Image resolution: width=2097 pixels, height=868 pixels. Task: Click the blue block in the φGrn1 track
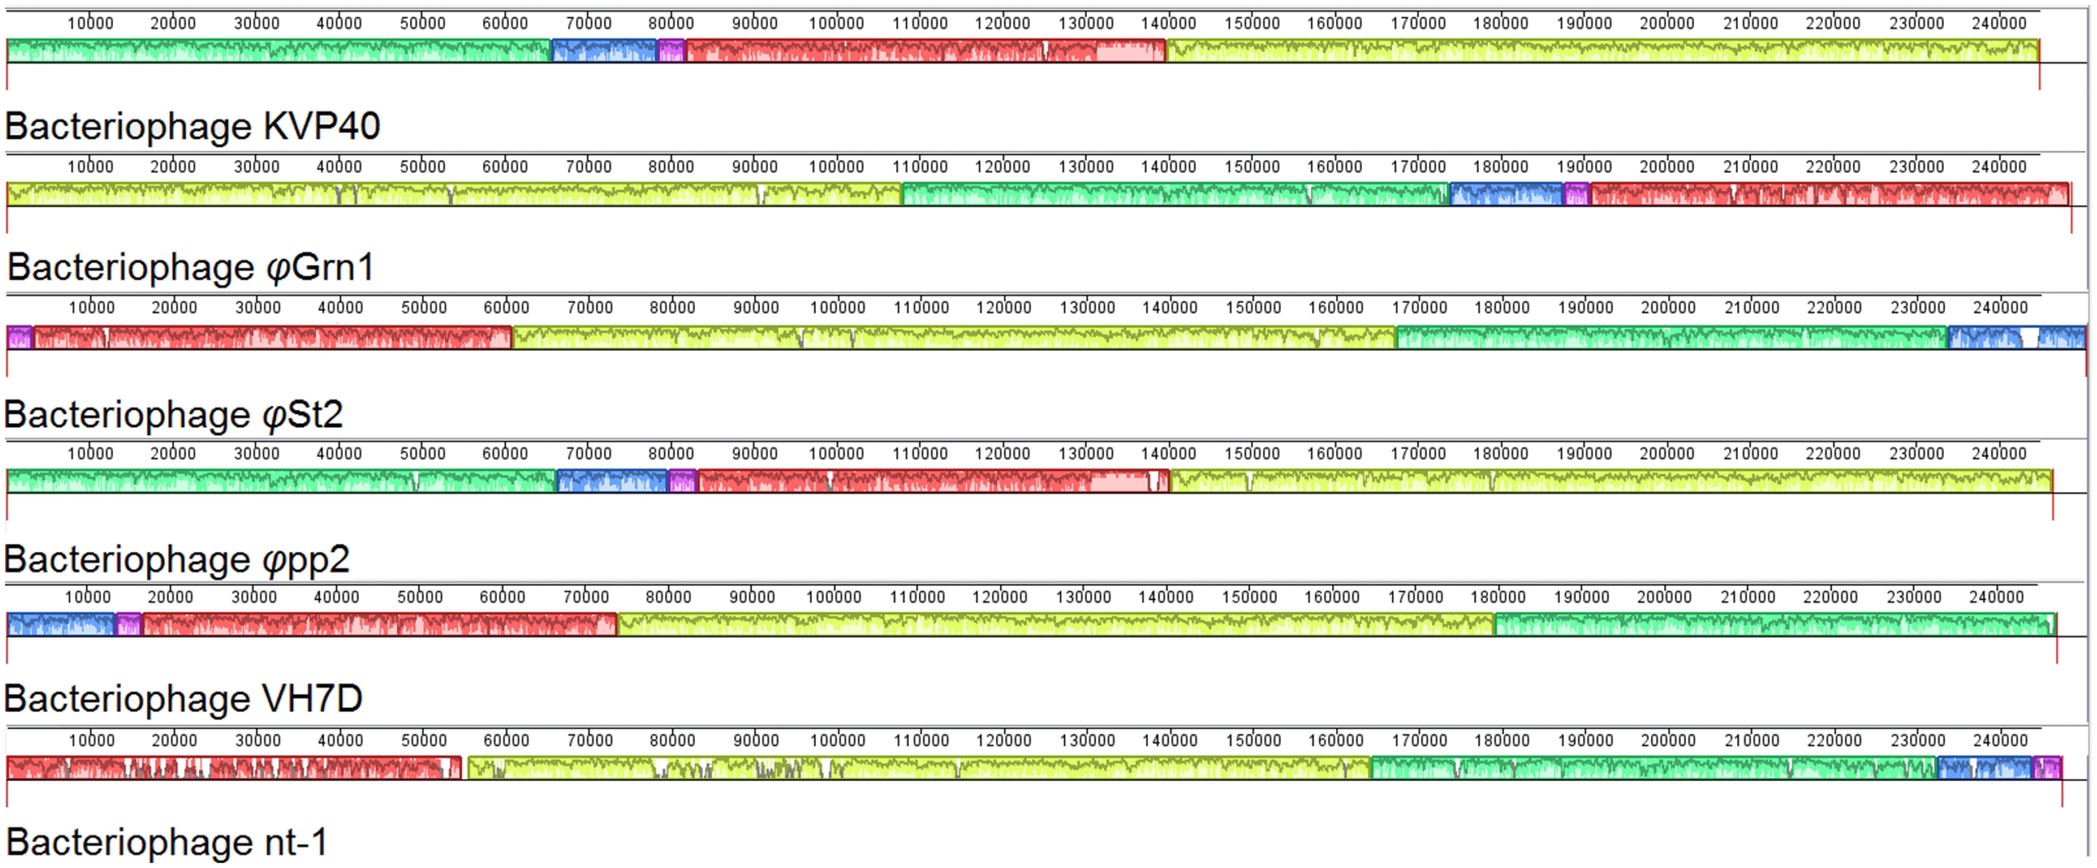point(1507,195)
